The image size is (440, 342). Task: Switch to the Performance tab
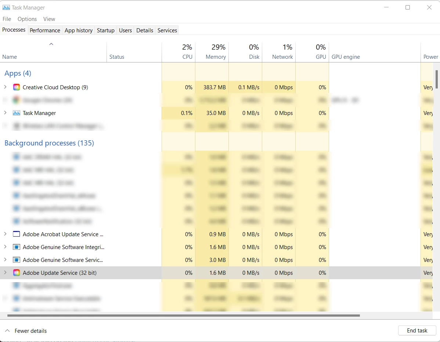click(x=45, y=30)
